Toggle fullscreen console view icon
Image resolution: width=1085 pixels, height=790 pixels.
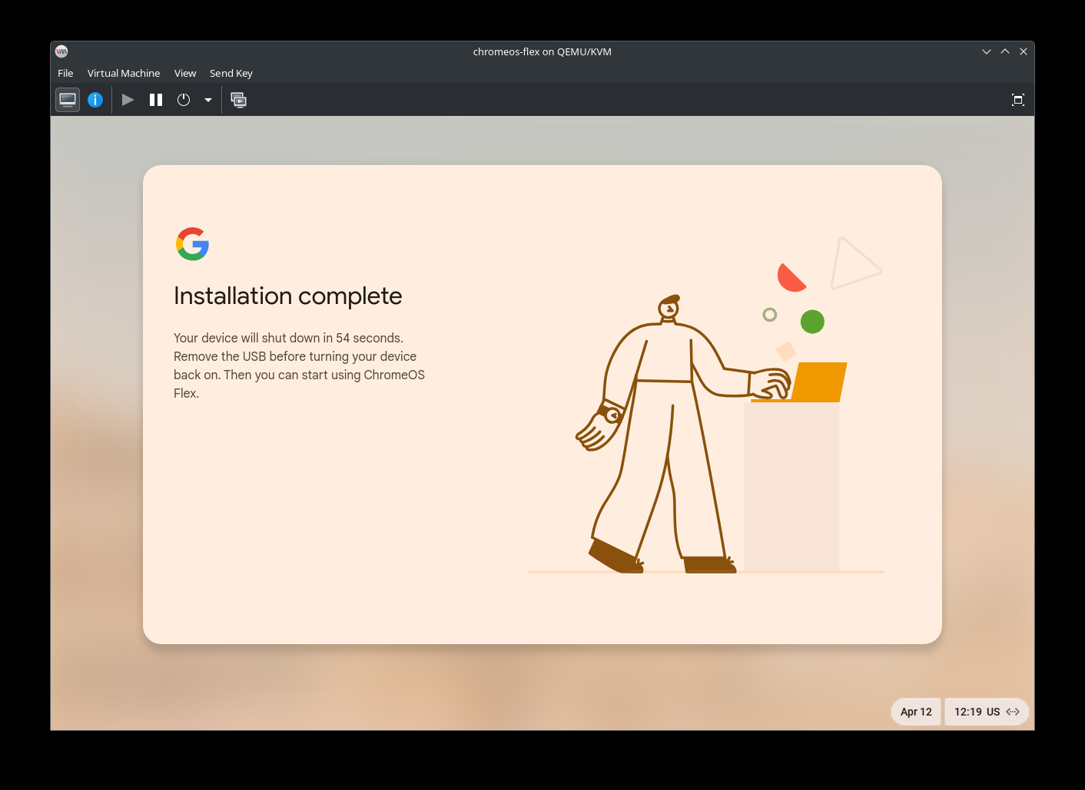pyautogui.click(x=1018, y=100)
